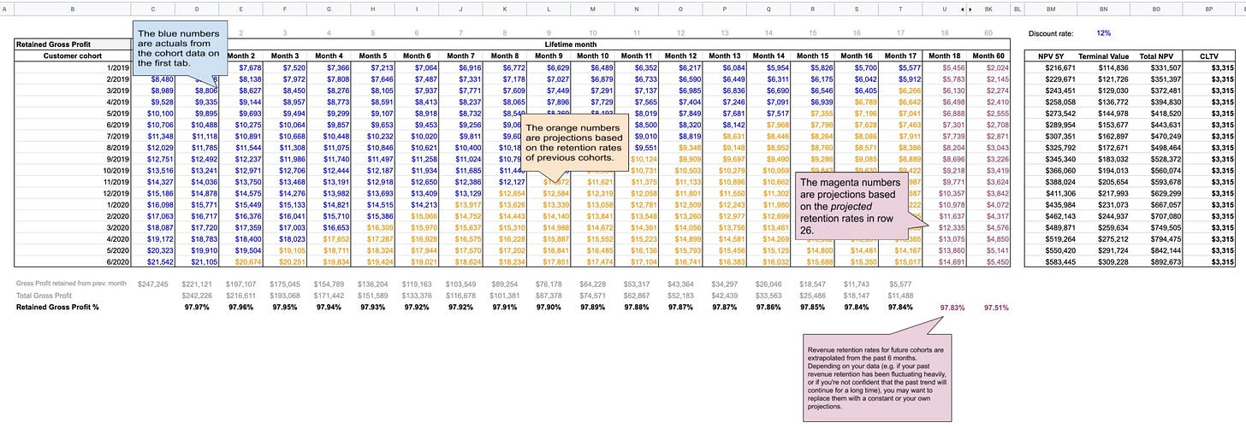The width and height of the screenshot is (1246, 428).
Task: Click the 'Total Gross Profit' row label
Action: [42, 294]
